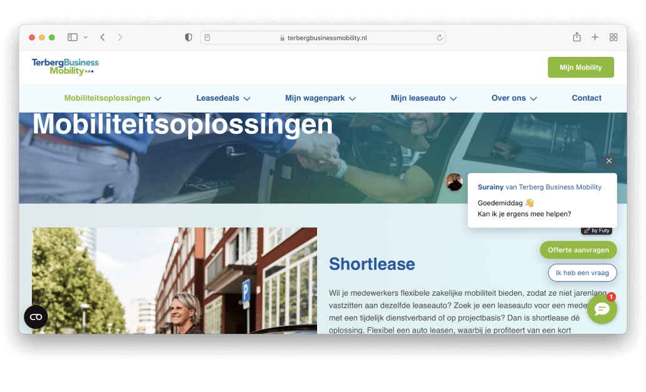Image resolution: width=646 pixels, height=392 pixels.
Task: Open the Share sheet
Action: 577,37
